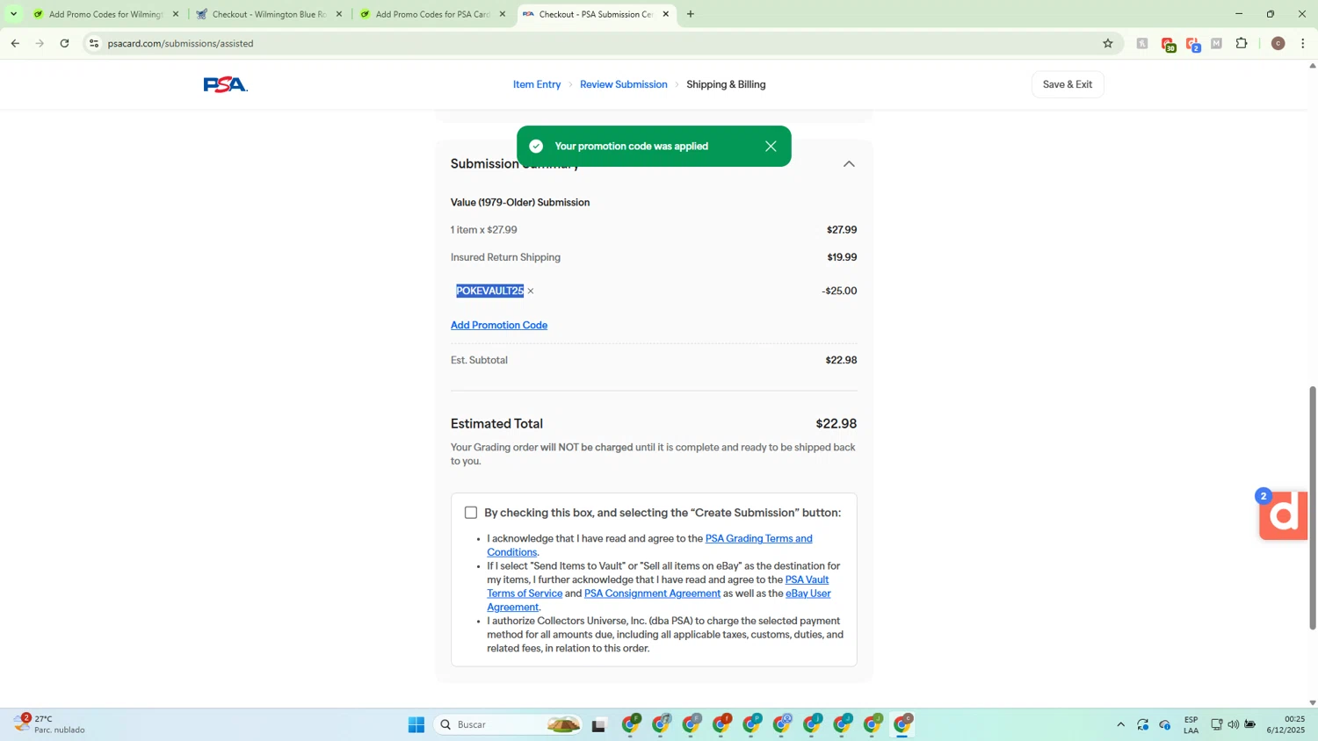Show hidden system tray icons

1120,724
